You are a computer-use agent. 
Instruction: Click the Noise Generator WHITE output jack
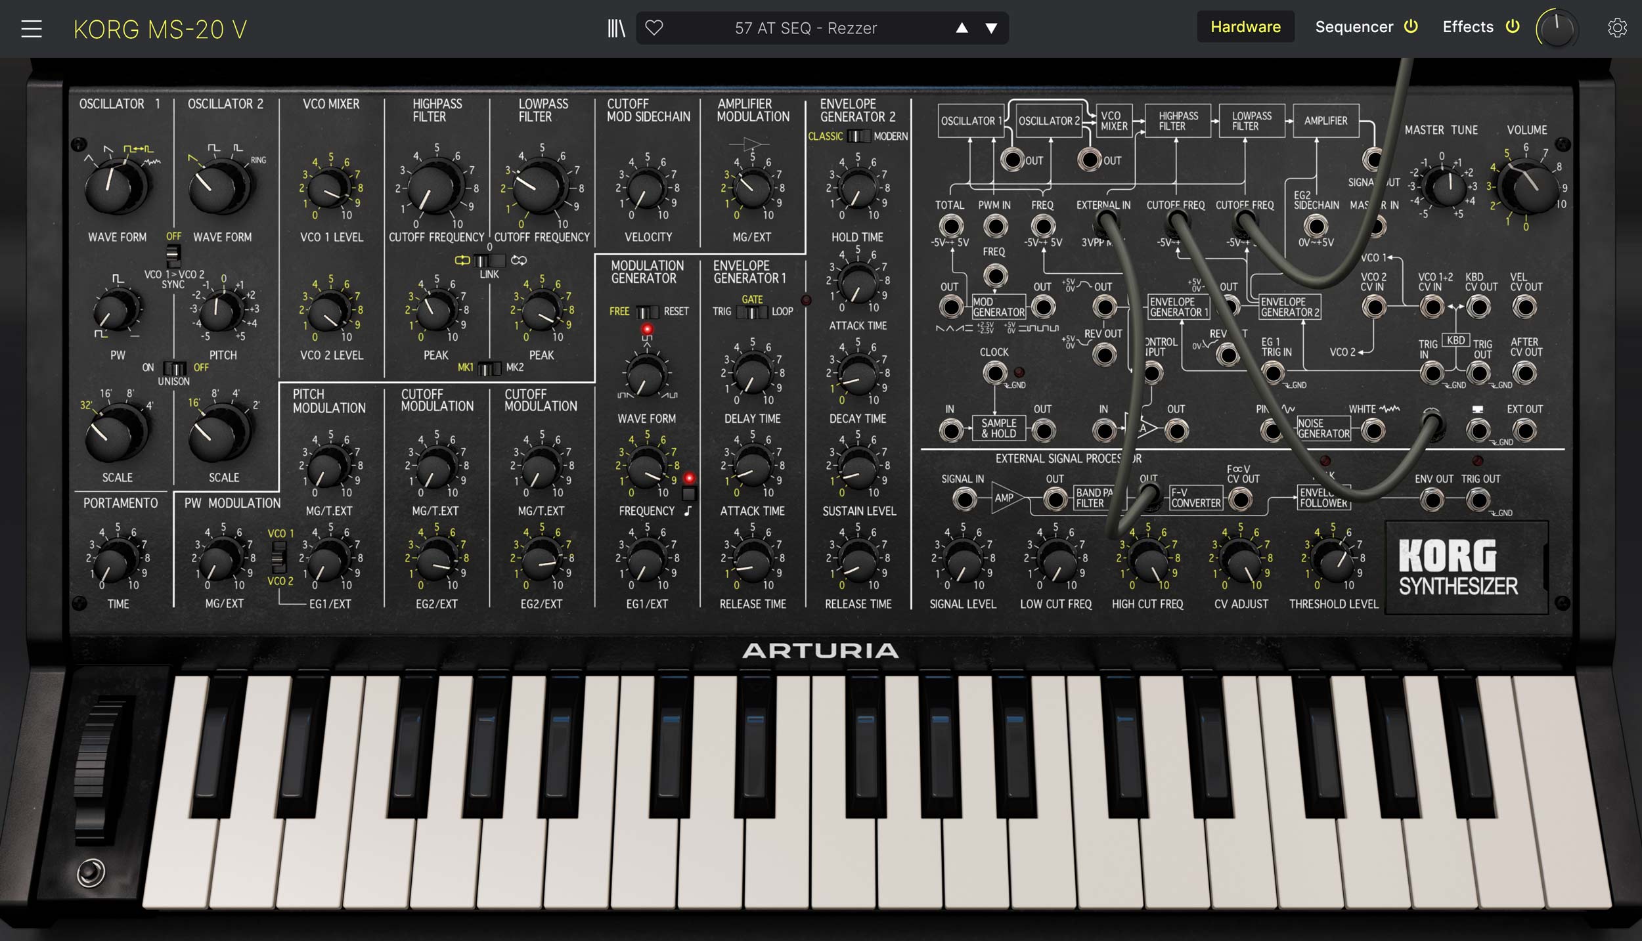pos(1373,431)
